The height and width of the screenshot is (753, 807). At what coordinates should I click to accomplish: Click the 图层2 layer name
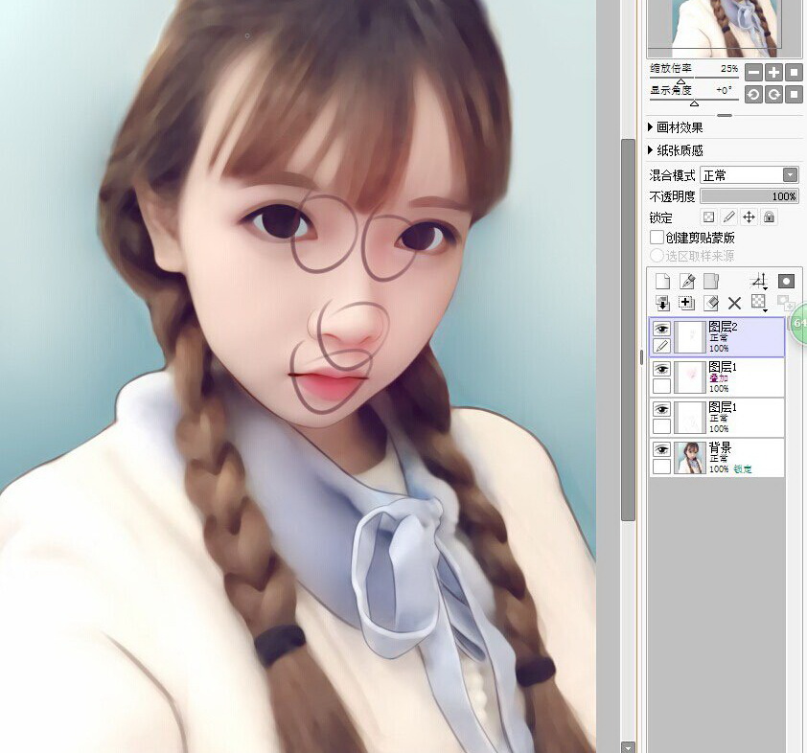(723, 327)
